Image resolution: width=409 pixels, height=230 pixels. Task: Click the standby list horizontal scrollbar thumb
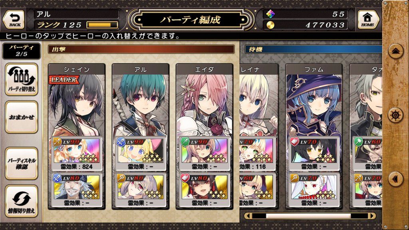click(308, 216)
